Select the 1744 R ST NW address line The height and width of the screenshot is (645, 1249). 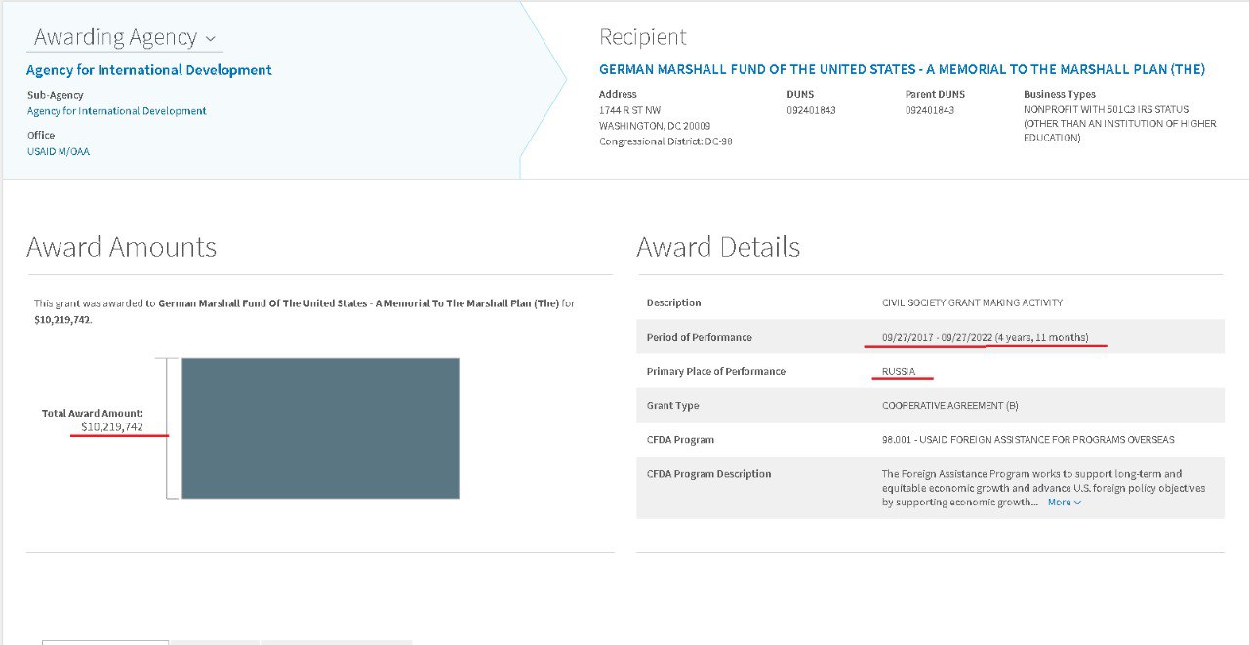(x=629, y=110)
